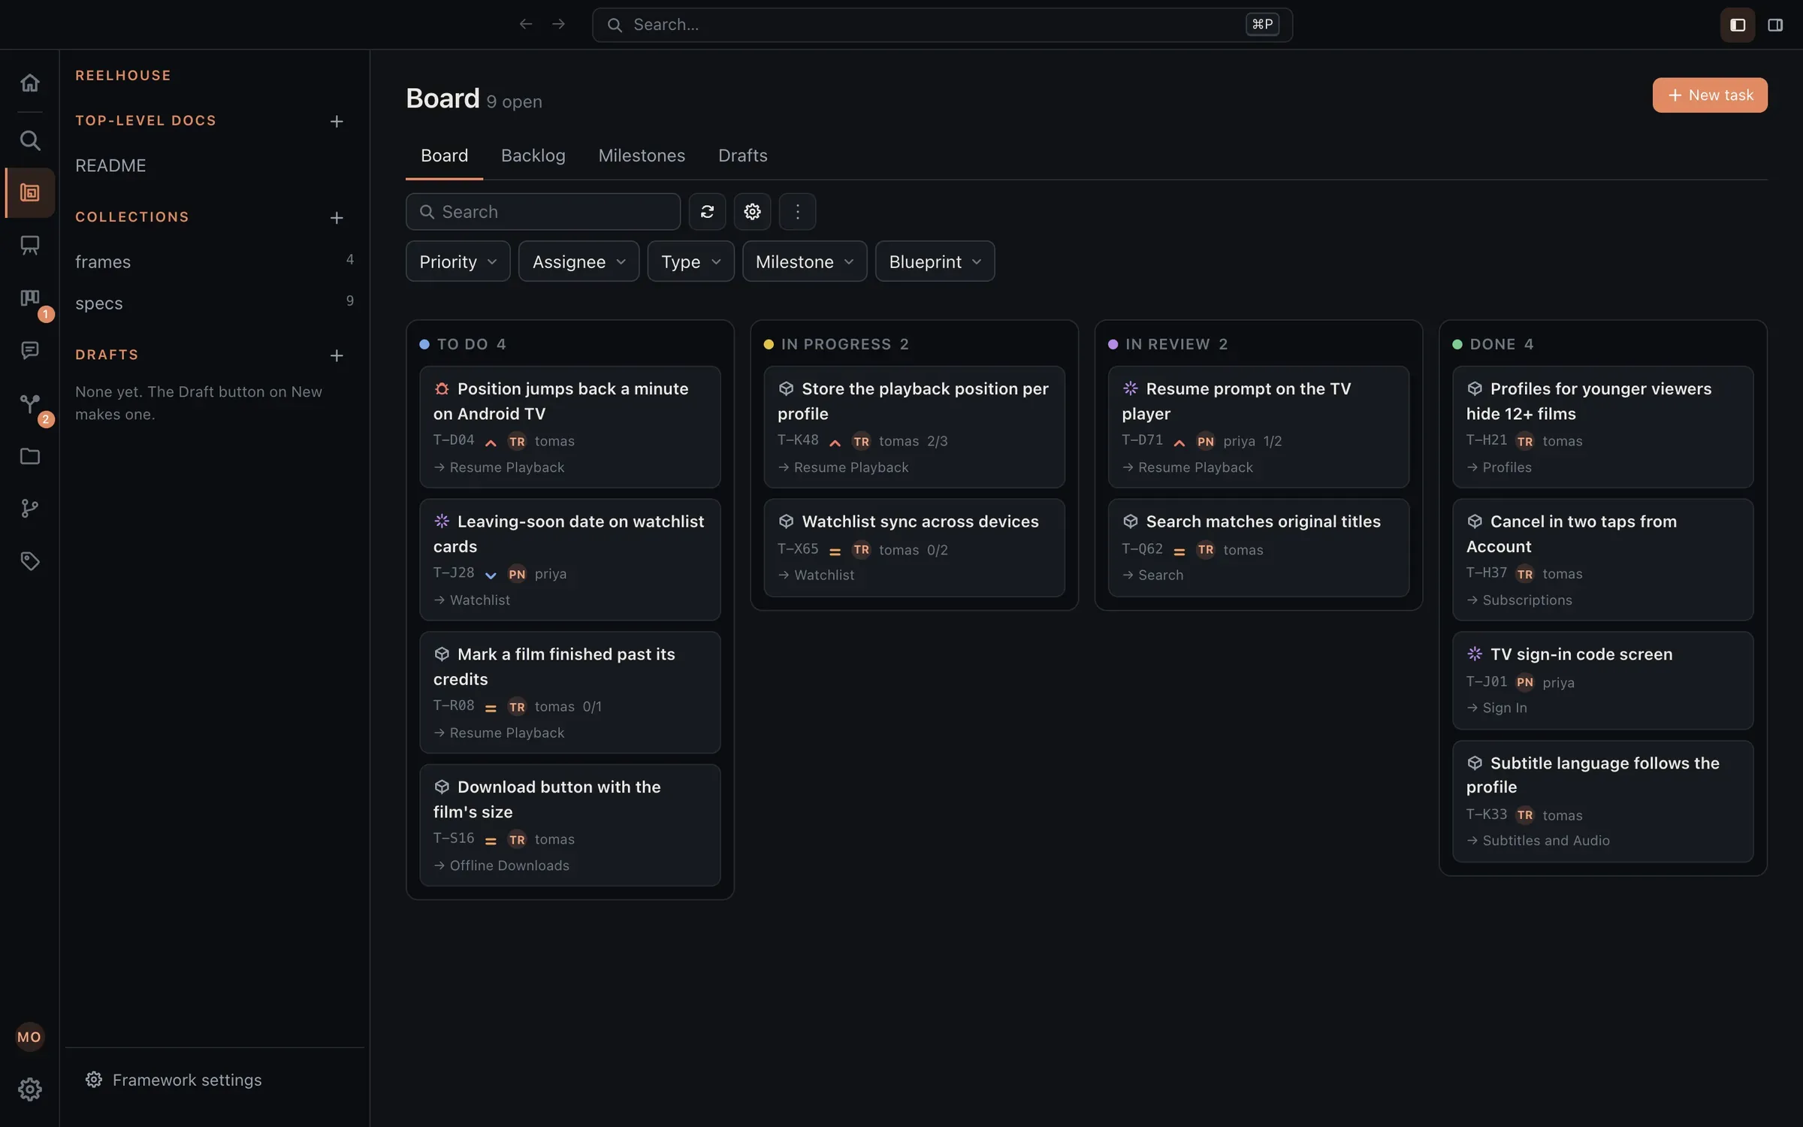Go back with the left arrow

point(526,25)
